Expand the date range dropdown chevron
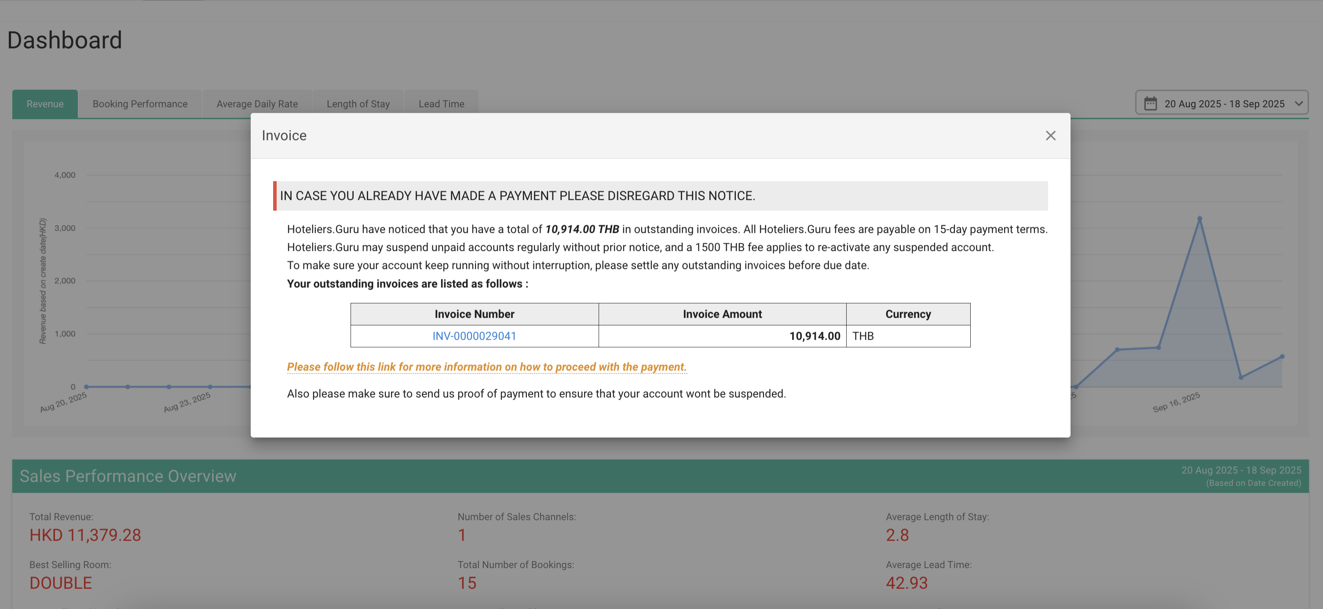Image resolution: width=1323 pixels, height=609 pixels. pyautogui.click(x=1298, y=104)
